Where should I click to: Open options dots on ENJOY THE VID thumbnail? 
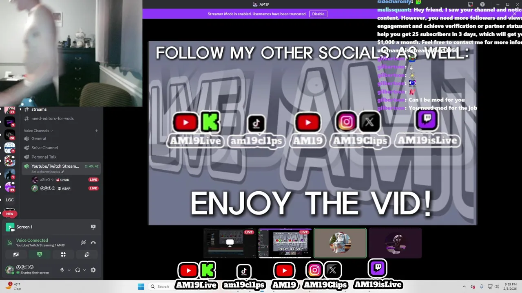pos(306,253)
